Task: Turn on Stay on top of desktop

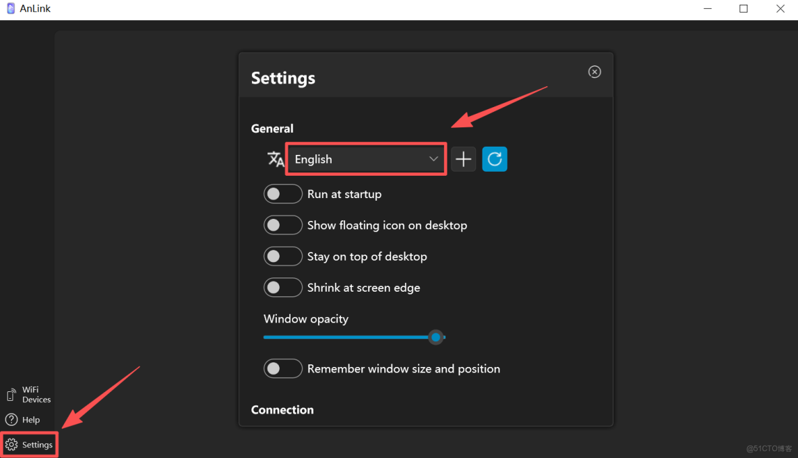Action: pos(282,257)
